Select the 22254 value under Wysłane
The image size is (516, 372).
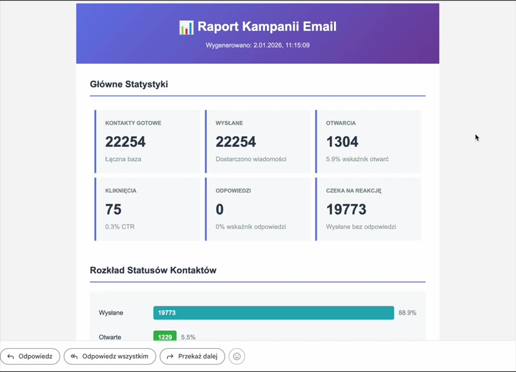tap(236, 142)
